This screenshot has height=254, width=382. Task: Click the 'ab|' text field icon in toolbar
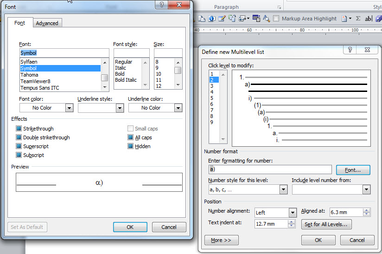pyautogui.click(x=369, y=19)
